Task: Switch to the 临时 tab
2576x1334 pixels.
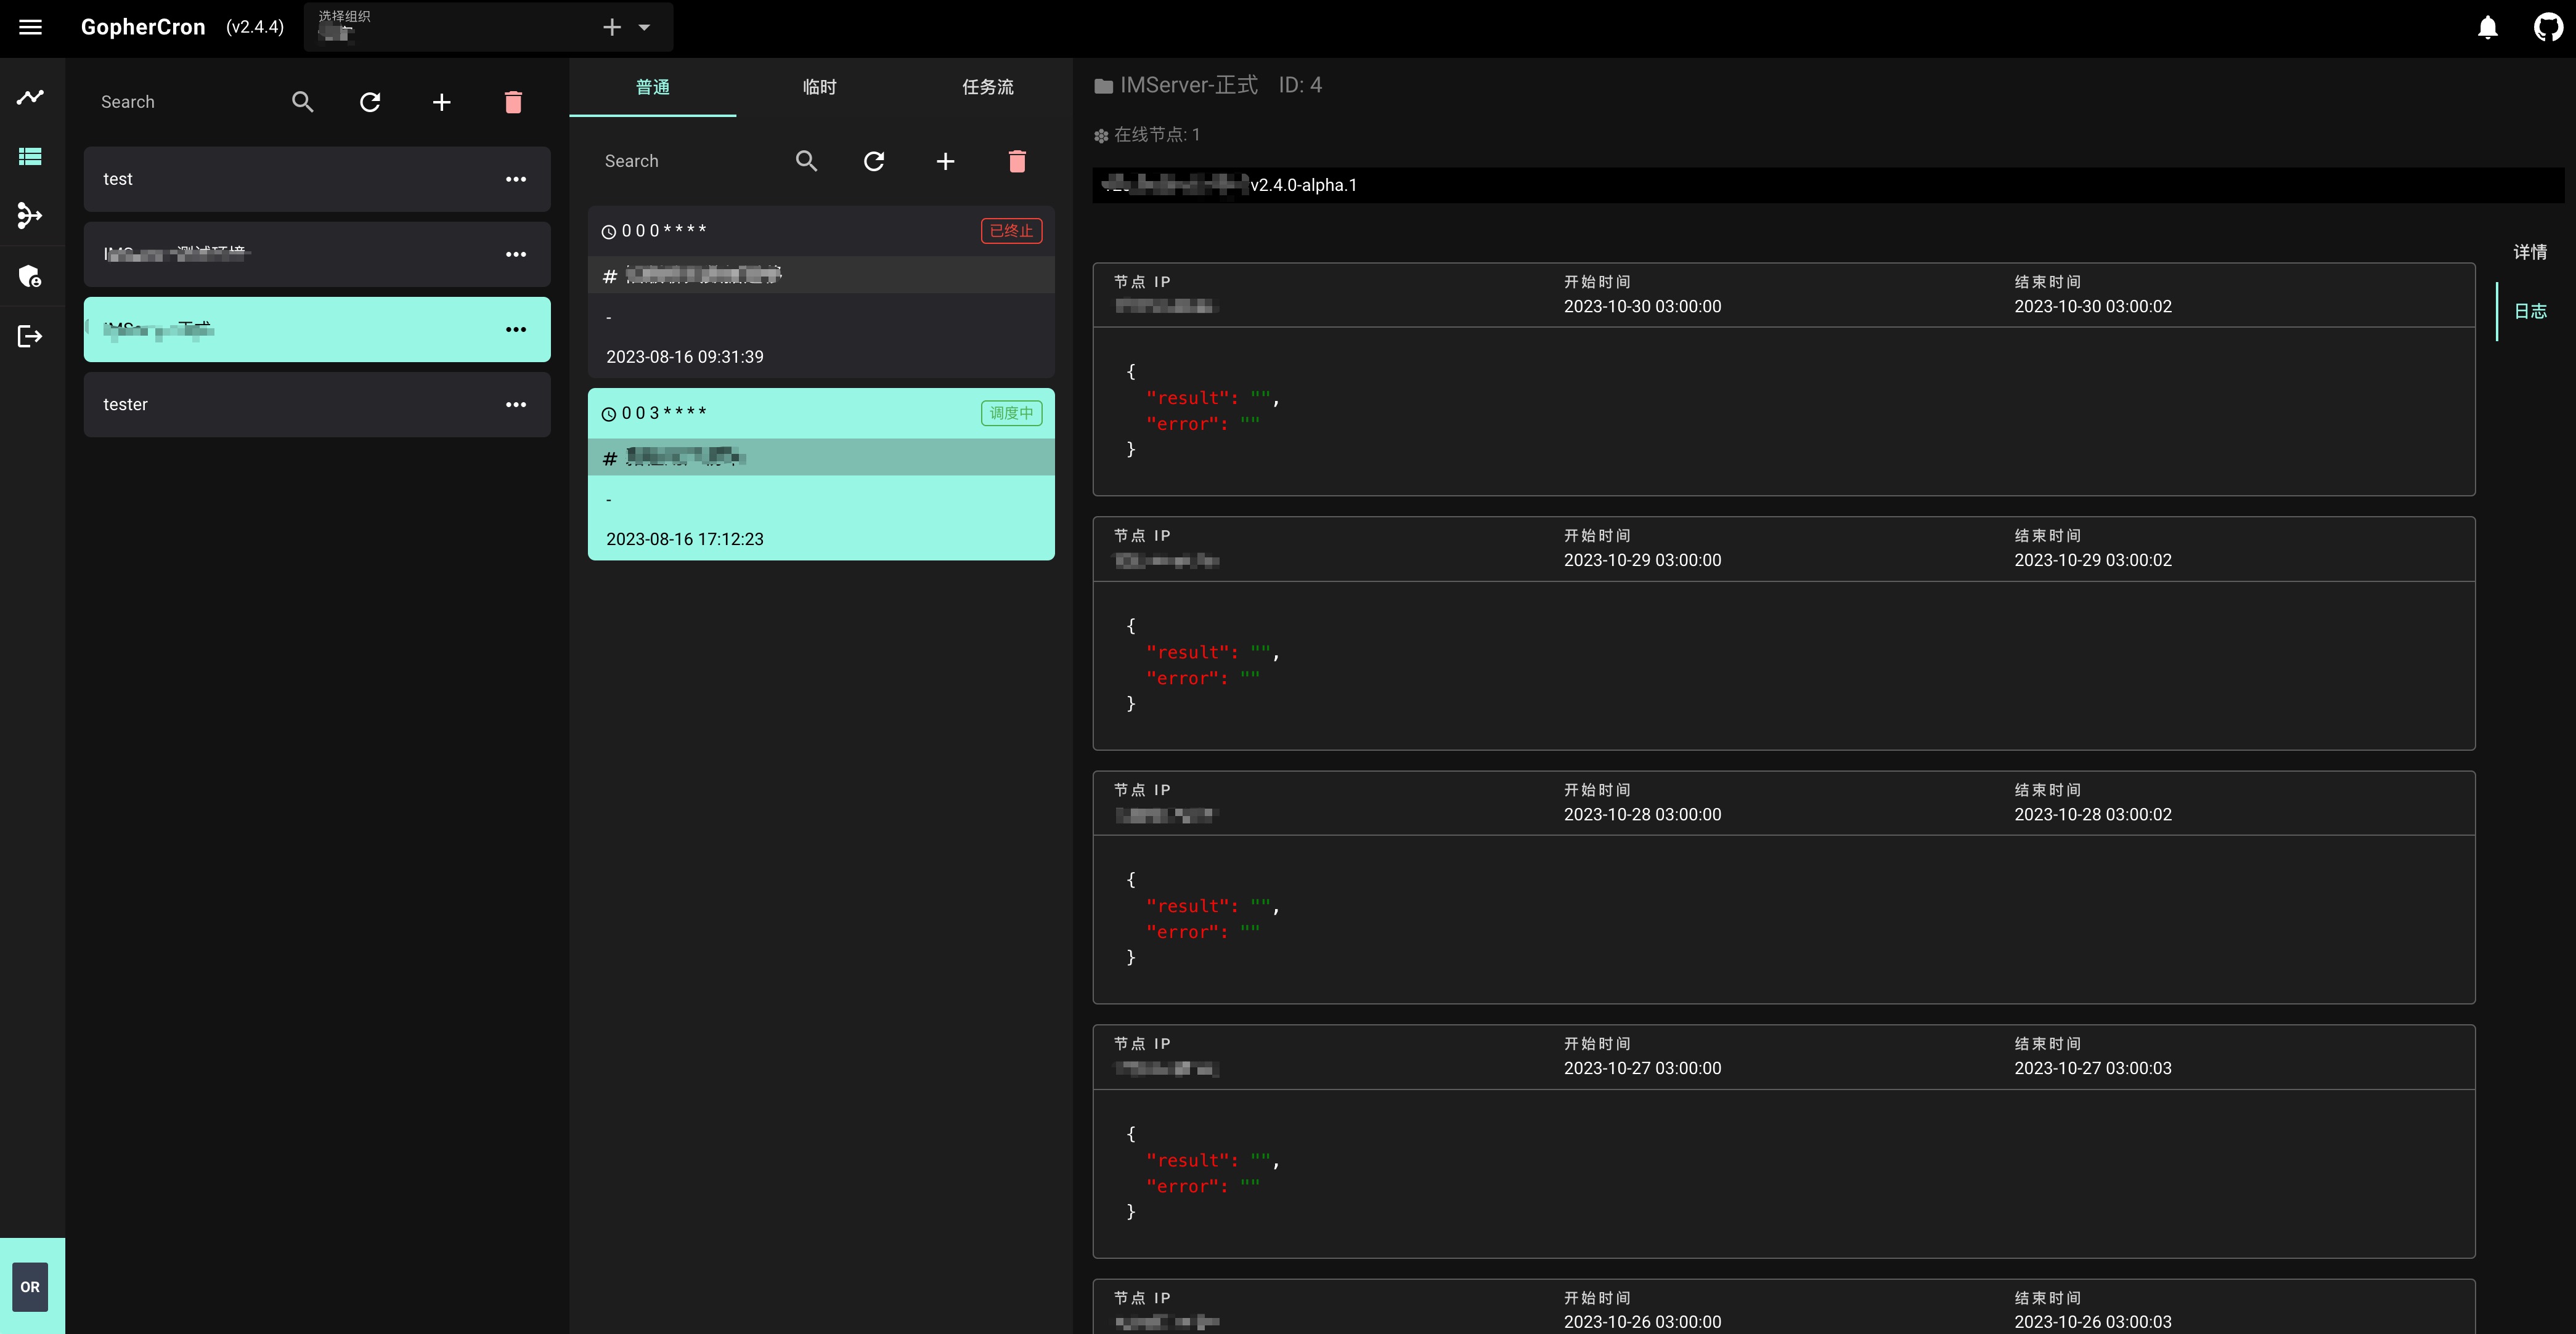Action: pos(819,87)
